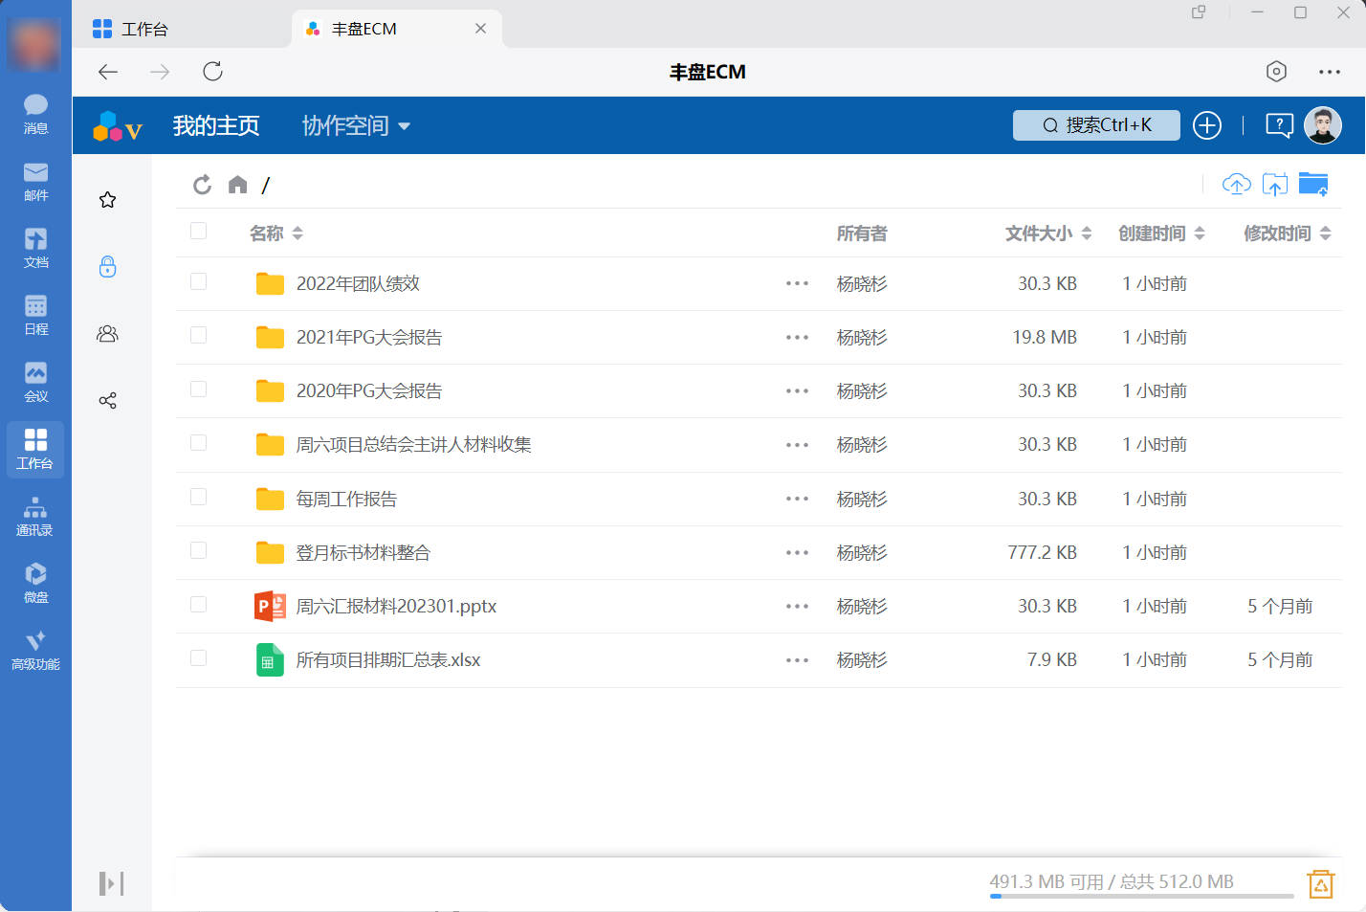Go to the home directory icon

[238, 185]
